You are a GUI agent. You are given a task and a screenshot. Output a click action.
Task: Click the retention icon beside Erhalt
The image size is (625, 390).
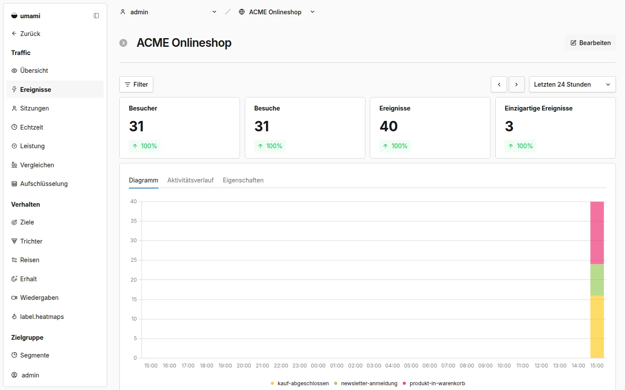click(x=14, y=279)
